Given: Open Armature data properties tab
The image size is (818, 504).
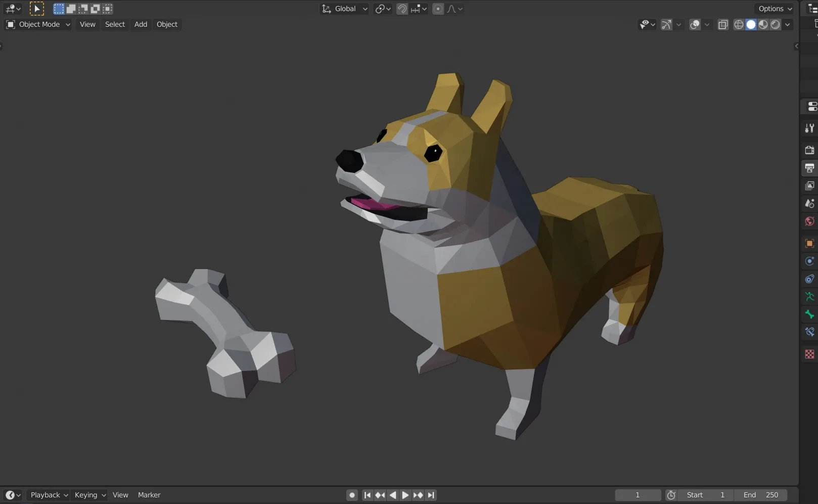Looking at the screenshot, I should [x=809, y=296].
